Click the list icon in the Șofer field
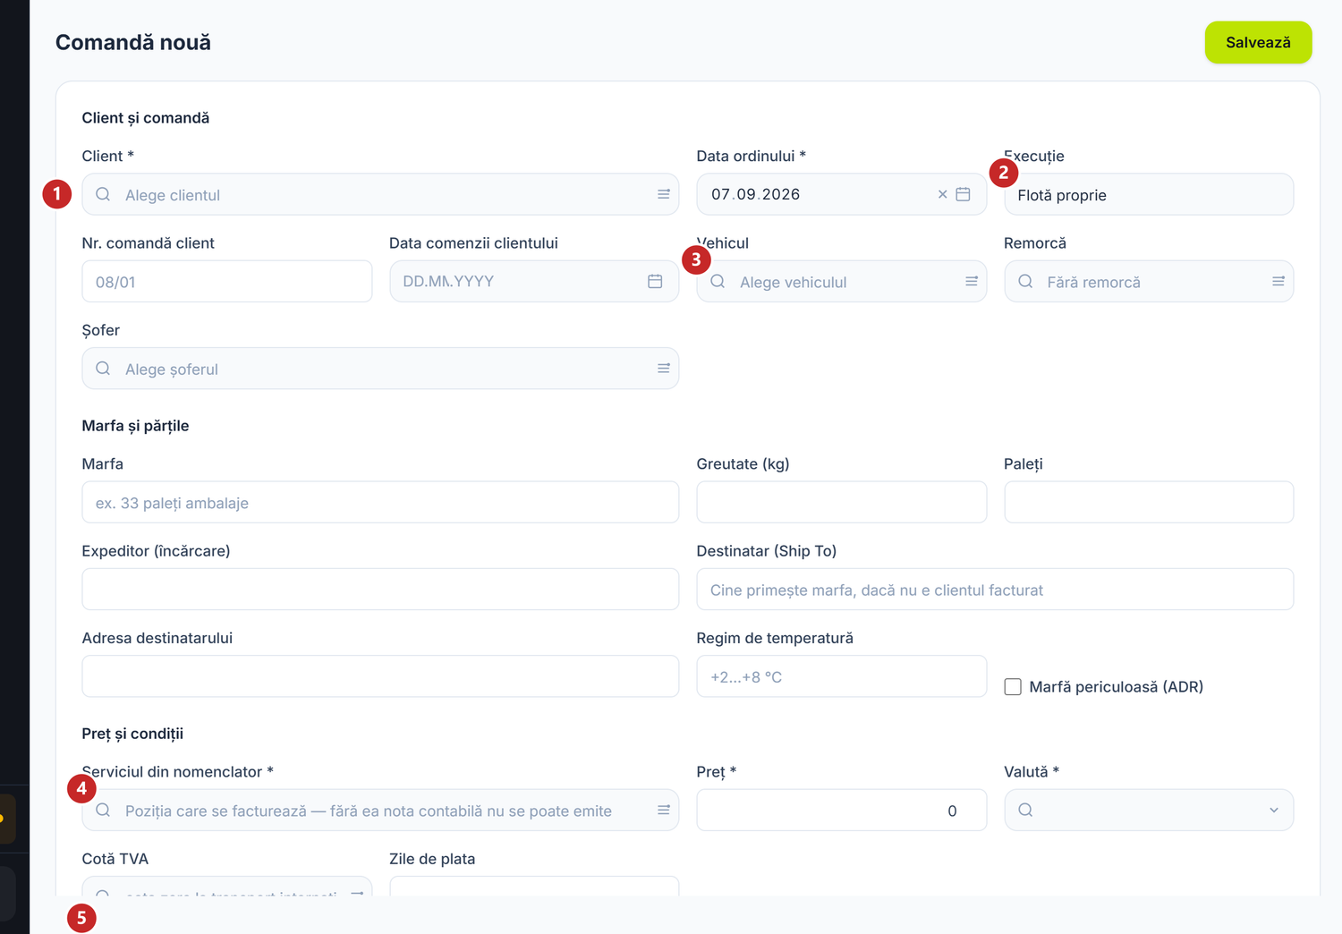 pos(664,368)
